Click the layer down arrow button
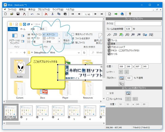 click(126, 72)
